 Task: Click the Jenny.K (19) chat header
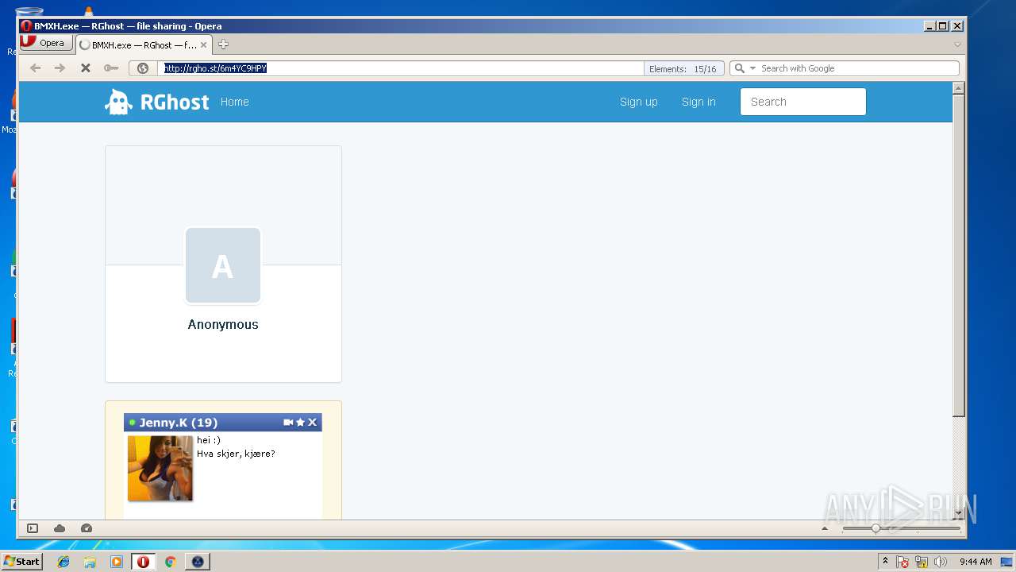[x=223, y=423]
